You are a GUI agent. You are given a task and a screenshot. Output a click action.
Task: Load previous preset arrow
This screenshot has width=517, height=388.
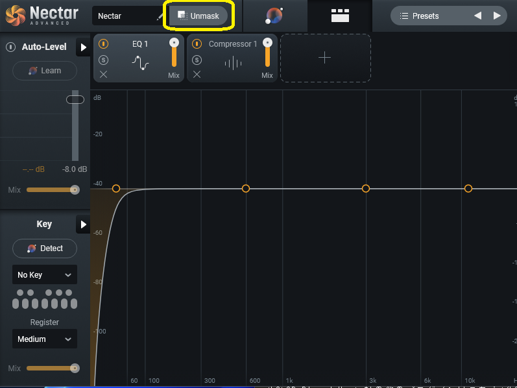pyautogui.click(x=477, y=16)
